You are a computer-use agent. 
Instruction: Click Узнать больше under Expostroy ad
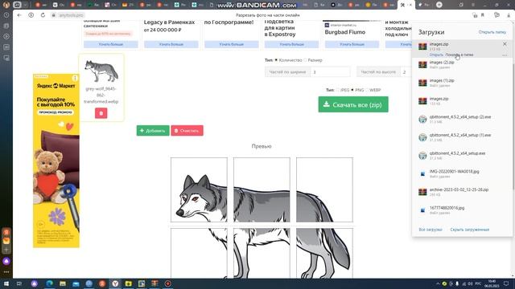pos(291,44)
